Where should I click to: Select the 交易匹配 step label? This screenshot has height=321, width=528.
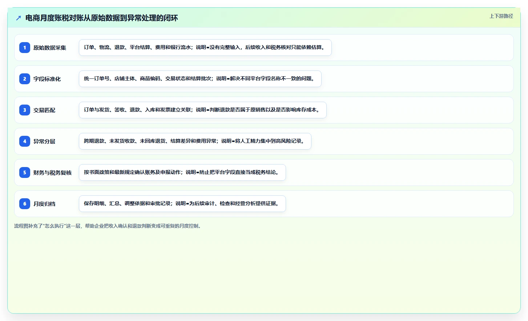pyautogui.click(x=44, y=110)
